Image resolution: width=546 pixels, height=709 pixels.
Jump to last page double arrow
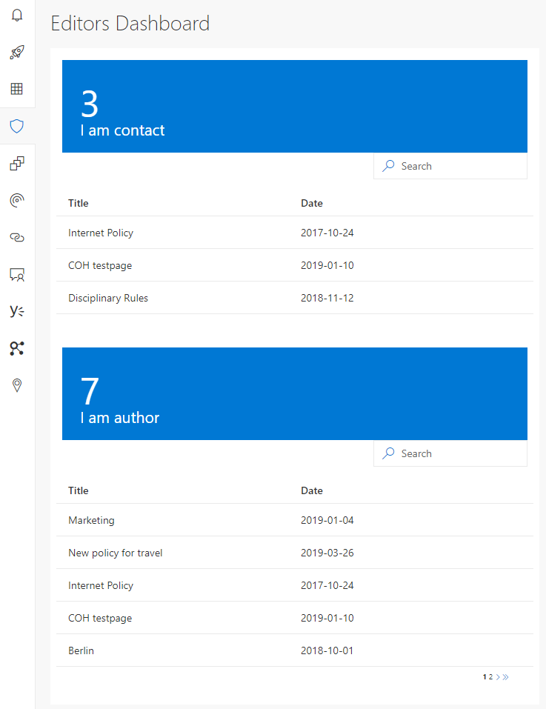506,676
